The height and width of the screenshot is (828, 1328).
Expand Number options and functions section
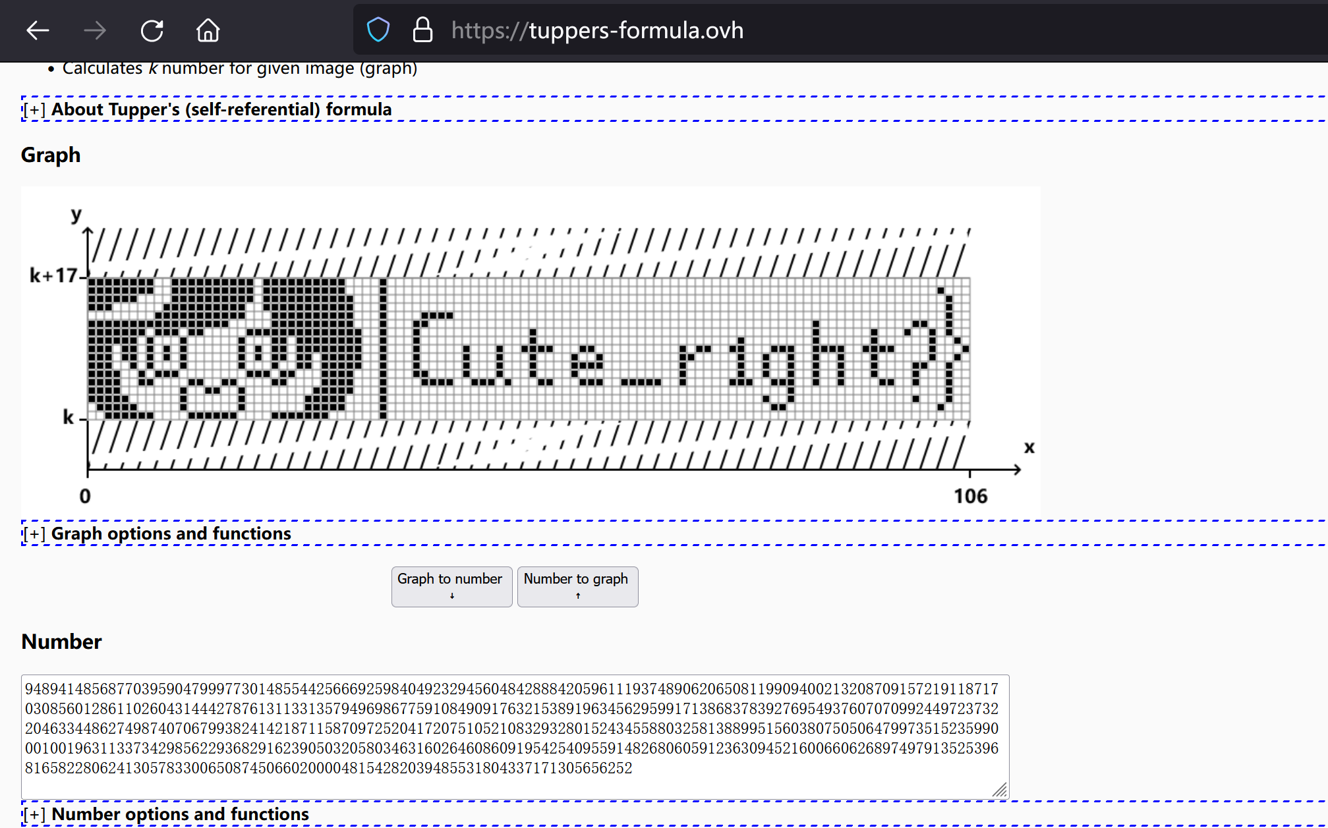click(165, 814)
